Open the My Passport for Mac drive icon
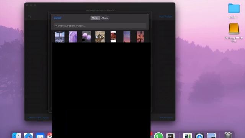This screenshot has width=245, height=138. click(234, 29)
